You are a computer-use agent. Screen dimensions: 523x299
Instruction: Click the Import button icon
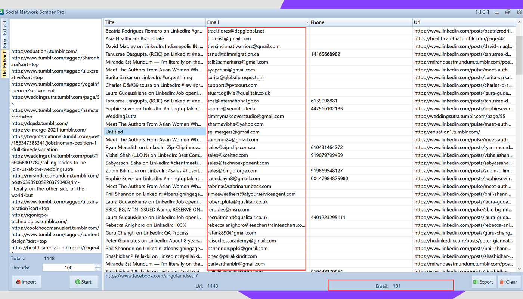[x=18, y=282]
